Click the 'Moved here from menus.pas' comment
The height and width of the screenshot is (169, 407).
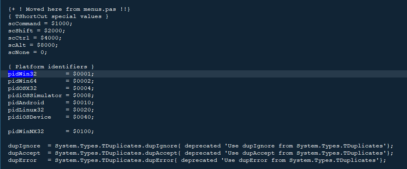coord(69,9)
